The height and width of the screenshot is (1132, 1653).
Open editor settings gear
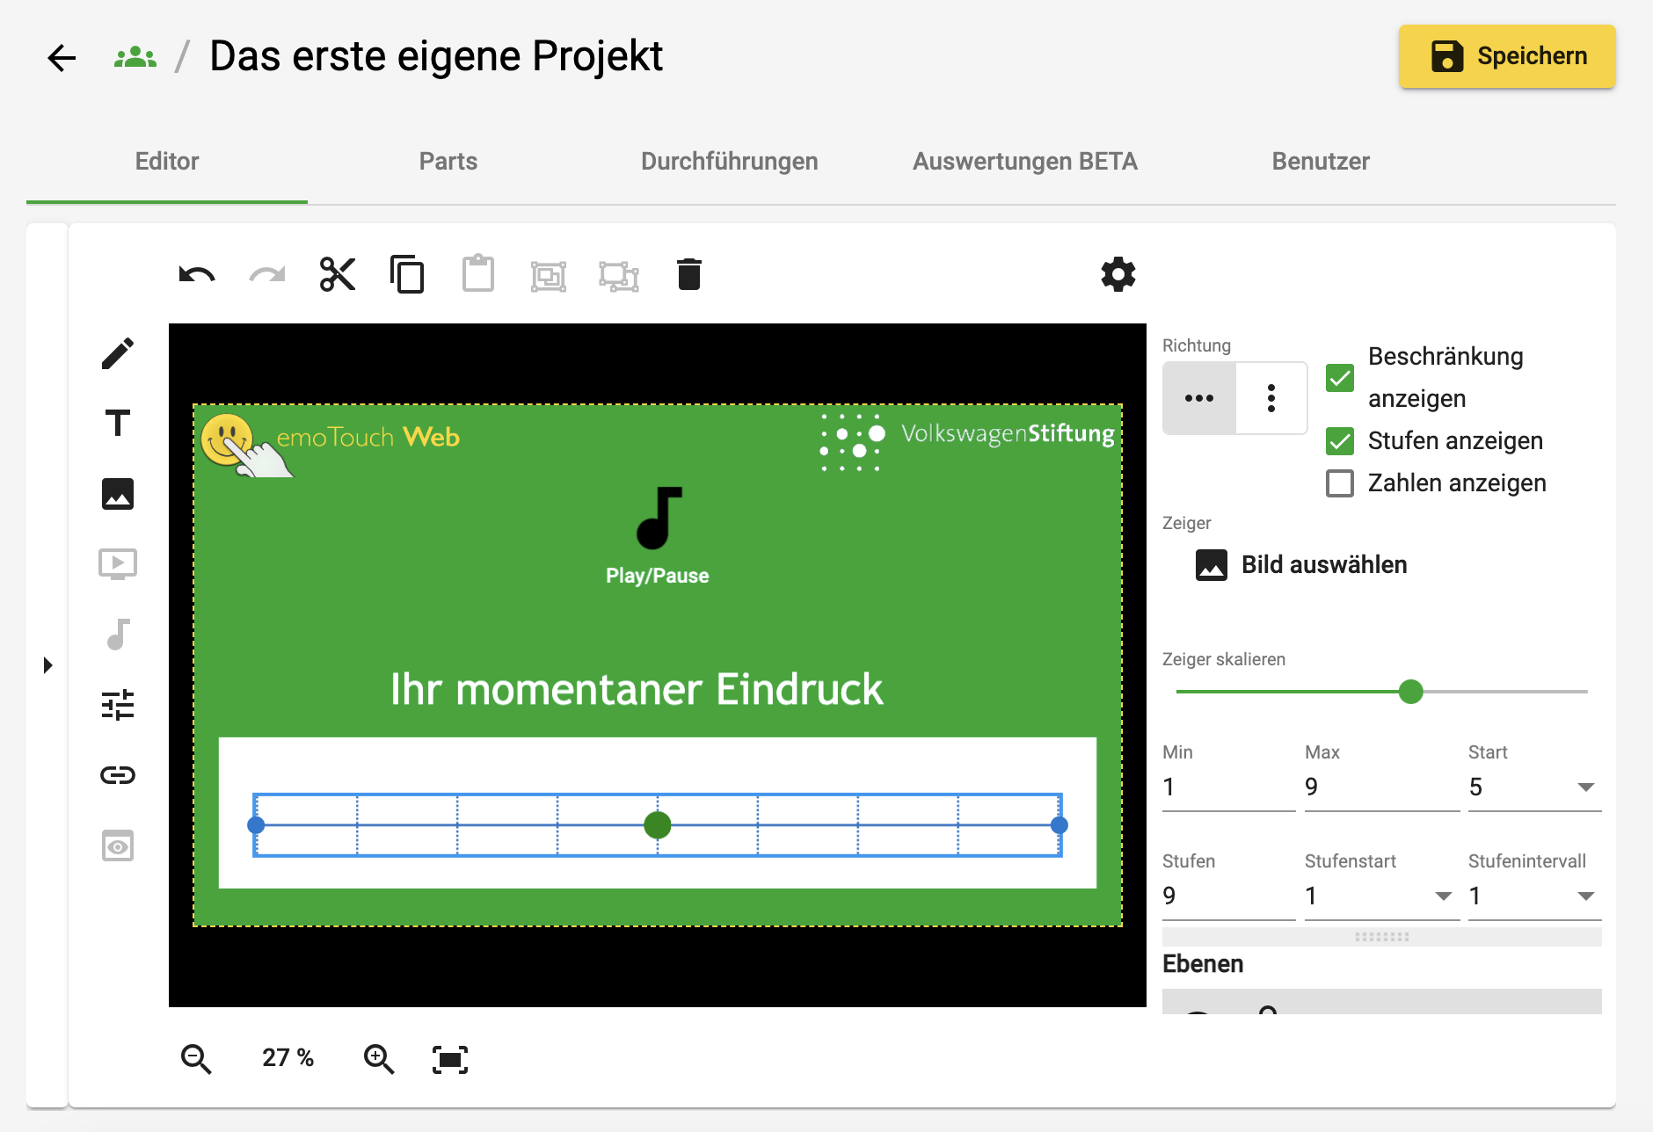pyautogui.click(x=1118, y=274)
